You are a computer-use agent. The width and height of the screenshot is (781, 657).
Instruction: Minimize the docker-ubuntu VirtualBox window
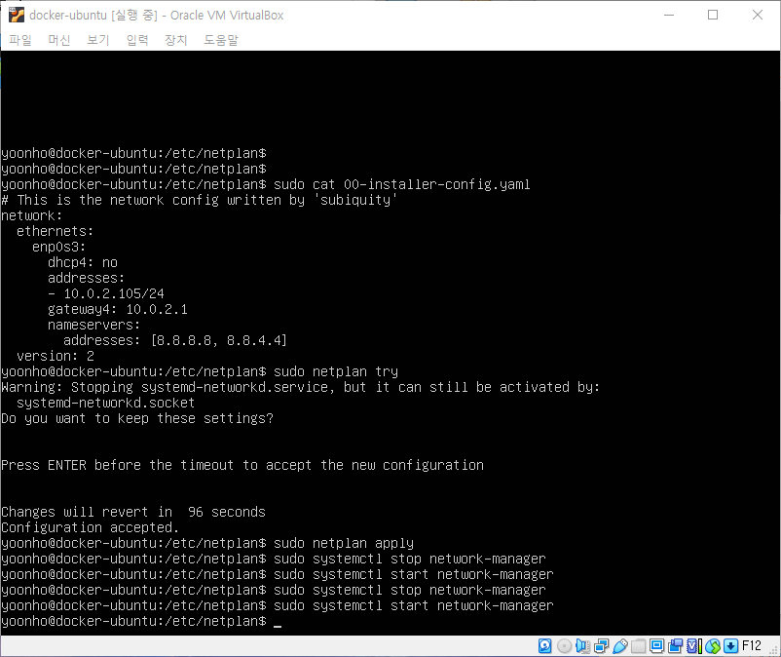669,15
